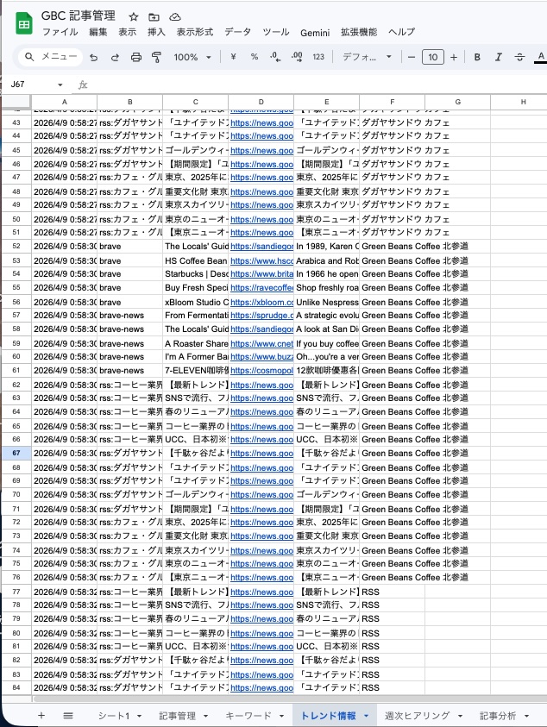Screen dimensions: 547x727
Task: Select '7-ELEVEN咖啡' cell in row 61
Action: point(195,371)
